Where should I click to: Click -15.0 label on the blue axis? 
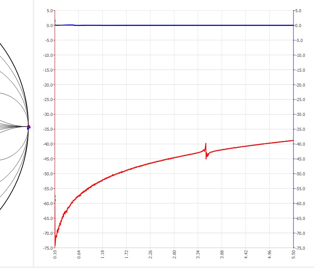pyautogui.click(x=300, y=70)
